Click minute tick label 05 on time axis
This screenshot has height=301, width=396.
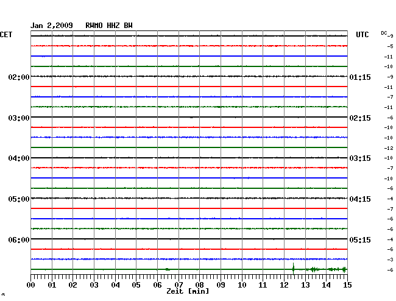point(136,285)
